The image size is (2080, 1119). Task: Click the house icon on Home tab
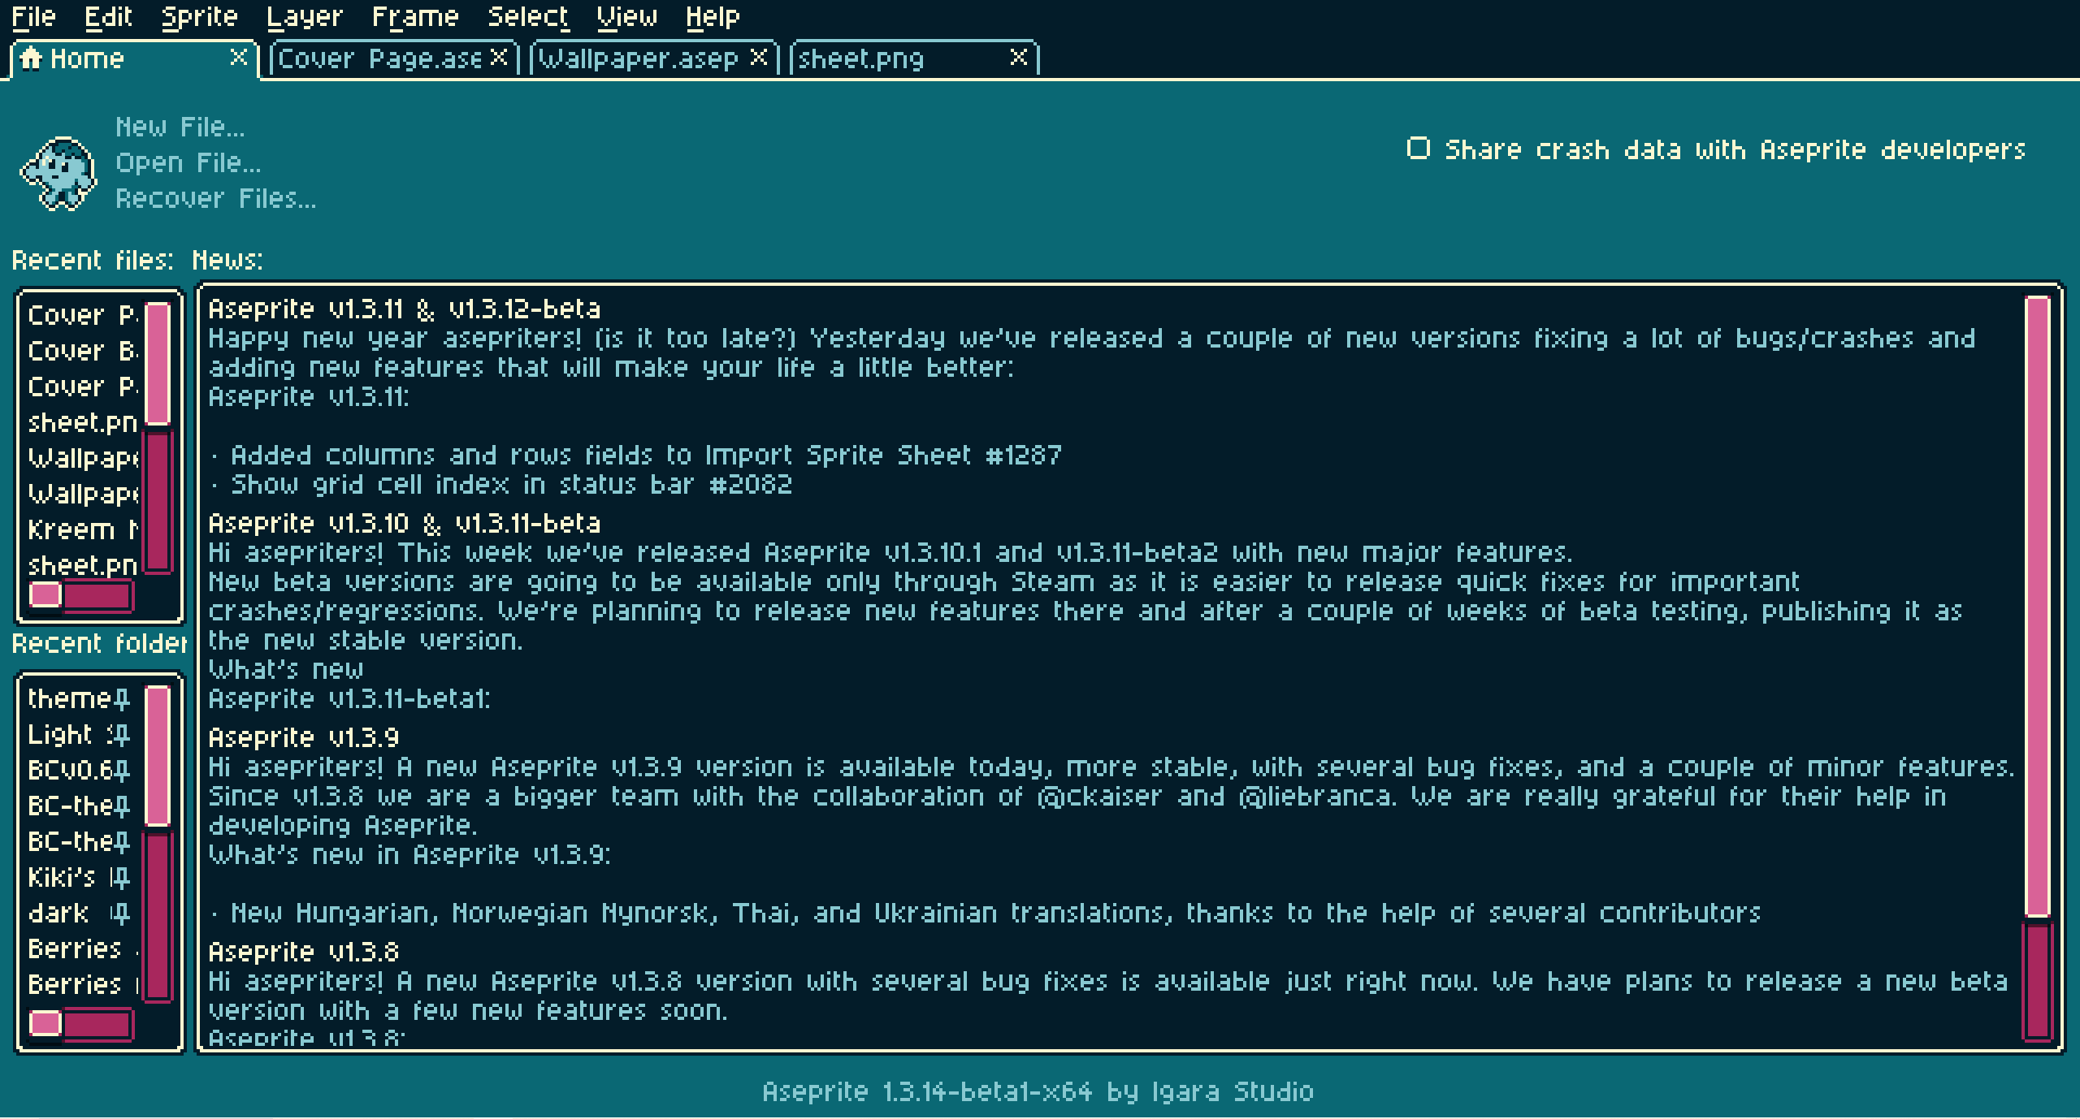click(31, 58)
